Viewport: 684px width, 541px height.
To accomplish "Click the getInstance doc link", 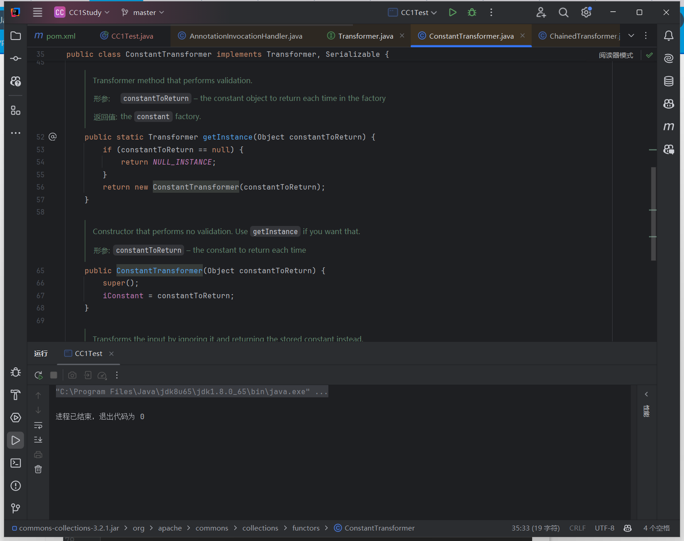I will point(275,232).
